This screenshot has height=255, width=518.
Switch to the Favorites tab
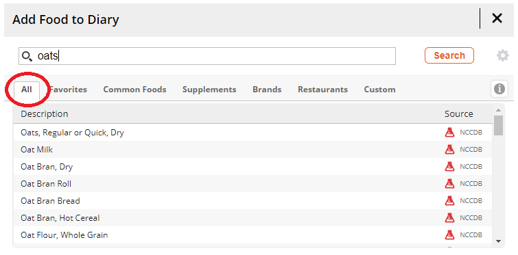68,90
